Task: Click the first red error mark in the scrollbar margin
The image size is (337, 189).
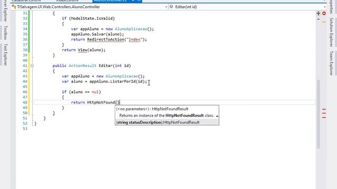Action: 324,110
